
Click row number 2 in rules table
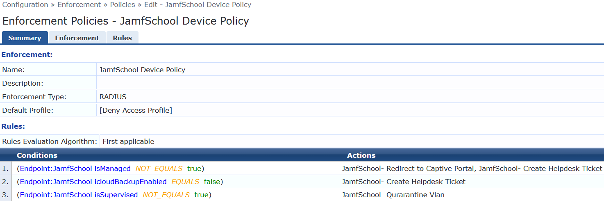click(5, 182)
